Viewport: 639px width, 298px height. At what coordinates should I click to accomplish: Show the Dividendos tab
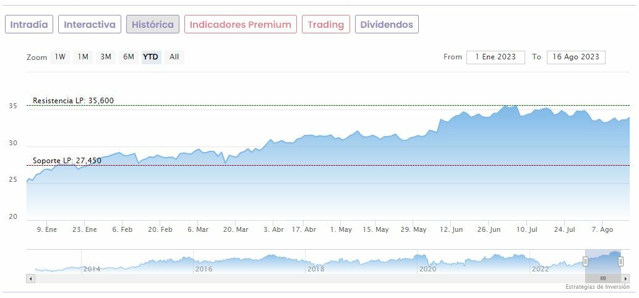click(x=387, y=25)
